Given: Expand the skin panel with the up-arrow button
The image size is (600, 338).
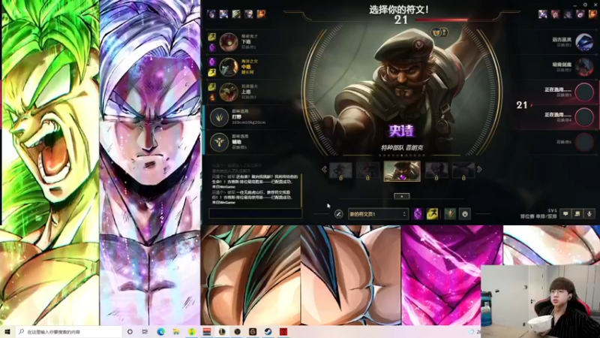Looking at the screenshot, I should (x=402, y=196).
